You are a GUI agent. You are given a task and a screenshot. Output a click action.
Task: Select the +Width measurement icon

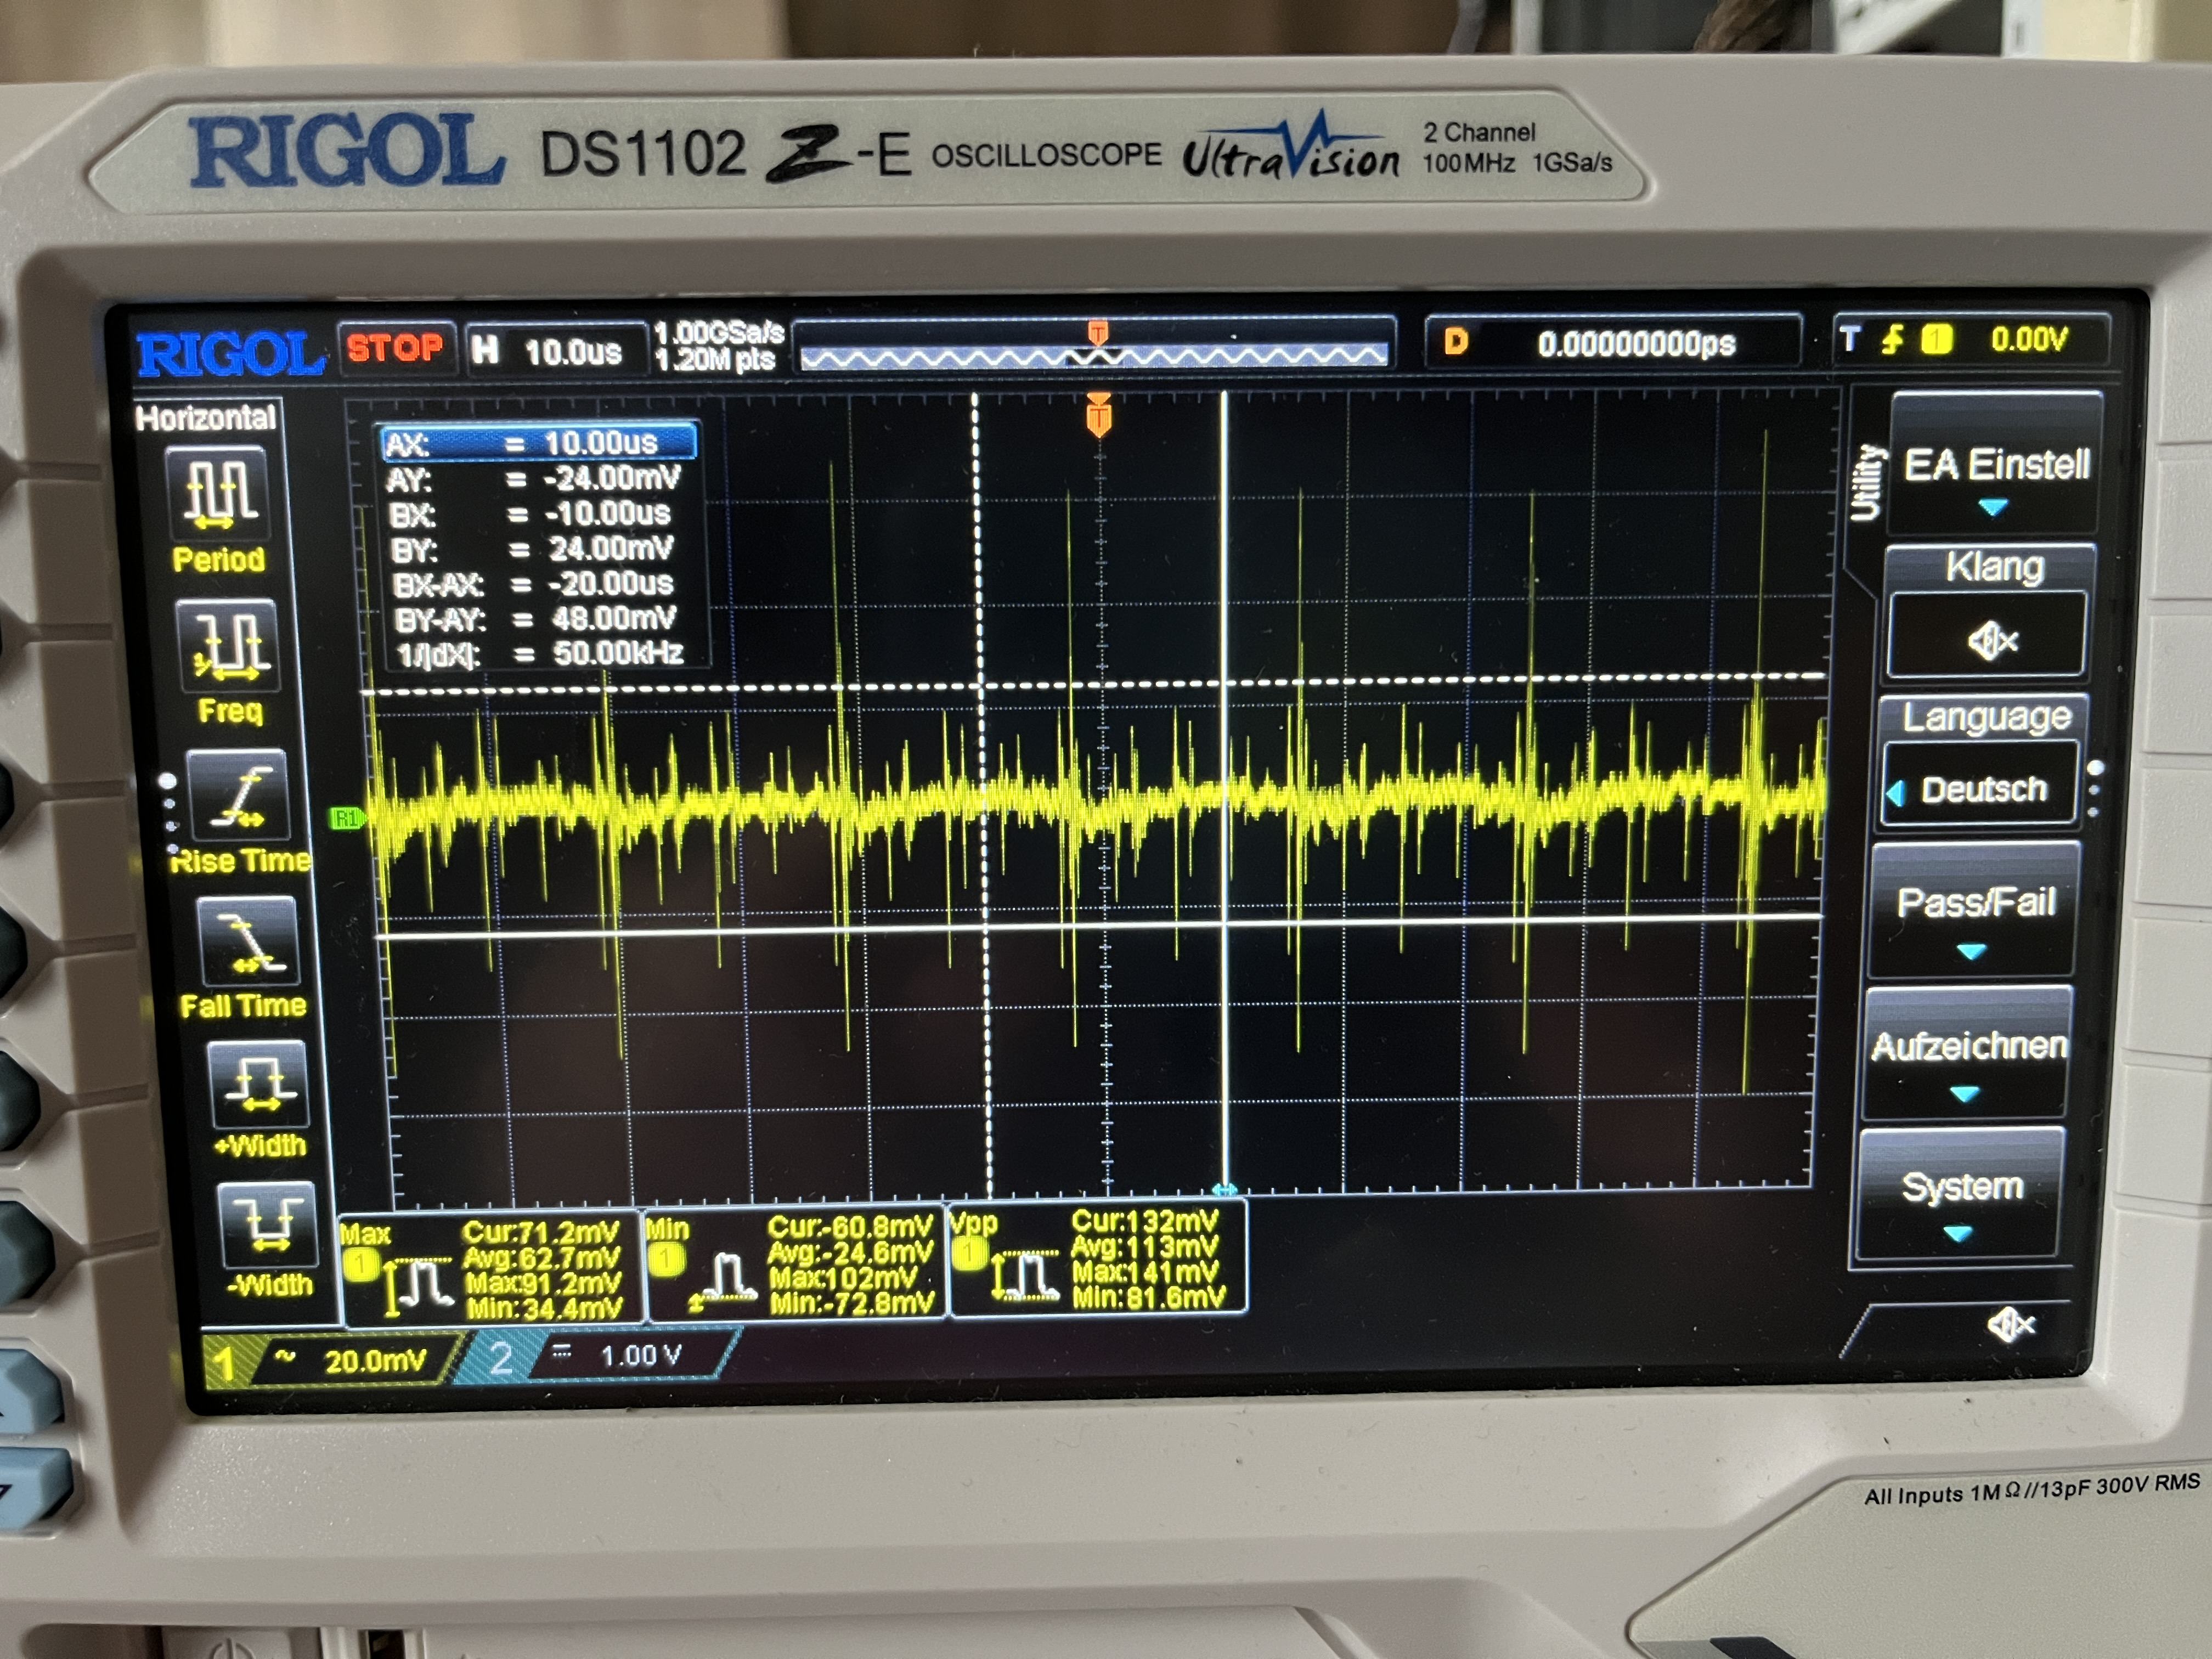pos(259,1085)
